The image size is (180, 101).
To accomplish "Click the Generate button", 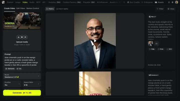I will [22, 93].
